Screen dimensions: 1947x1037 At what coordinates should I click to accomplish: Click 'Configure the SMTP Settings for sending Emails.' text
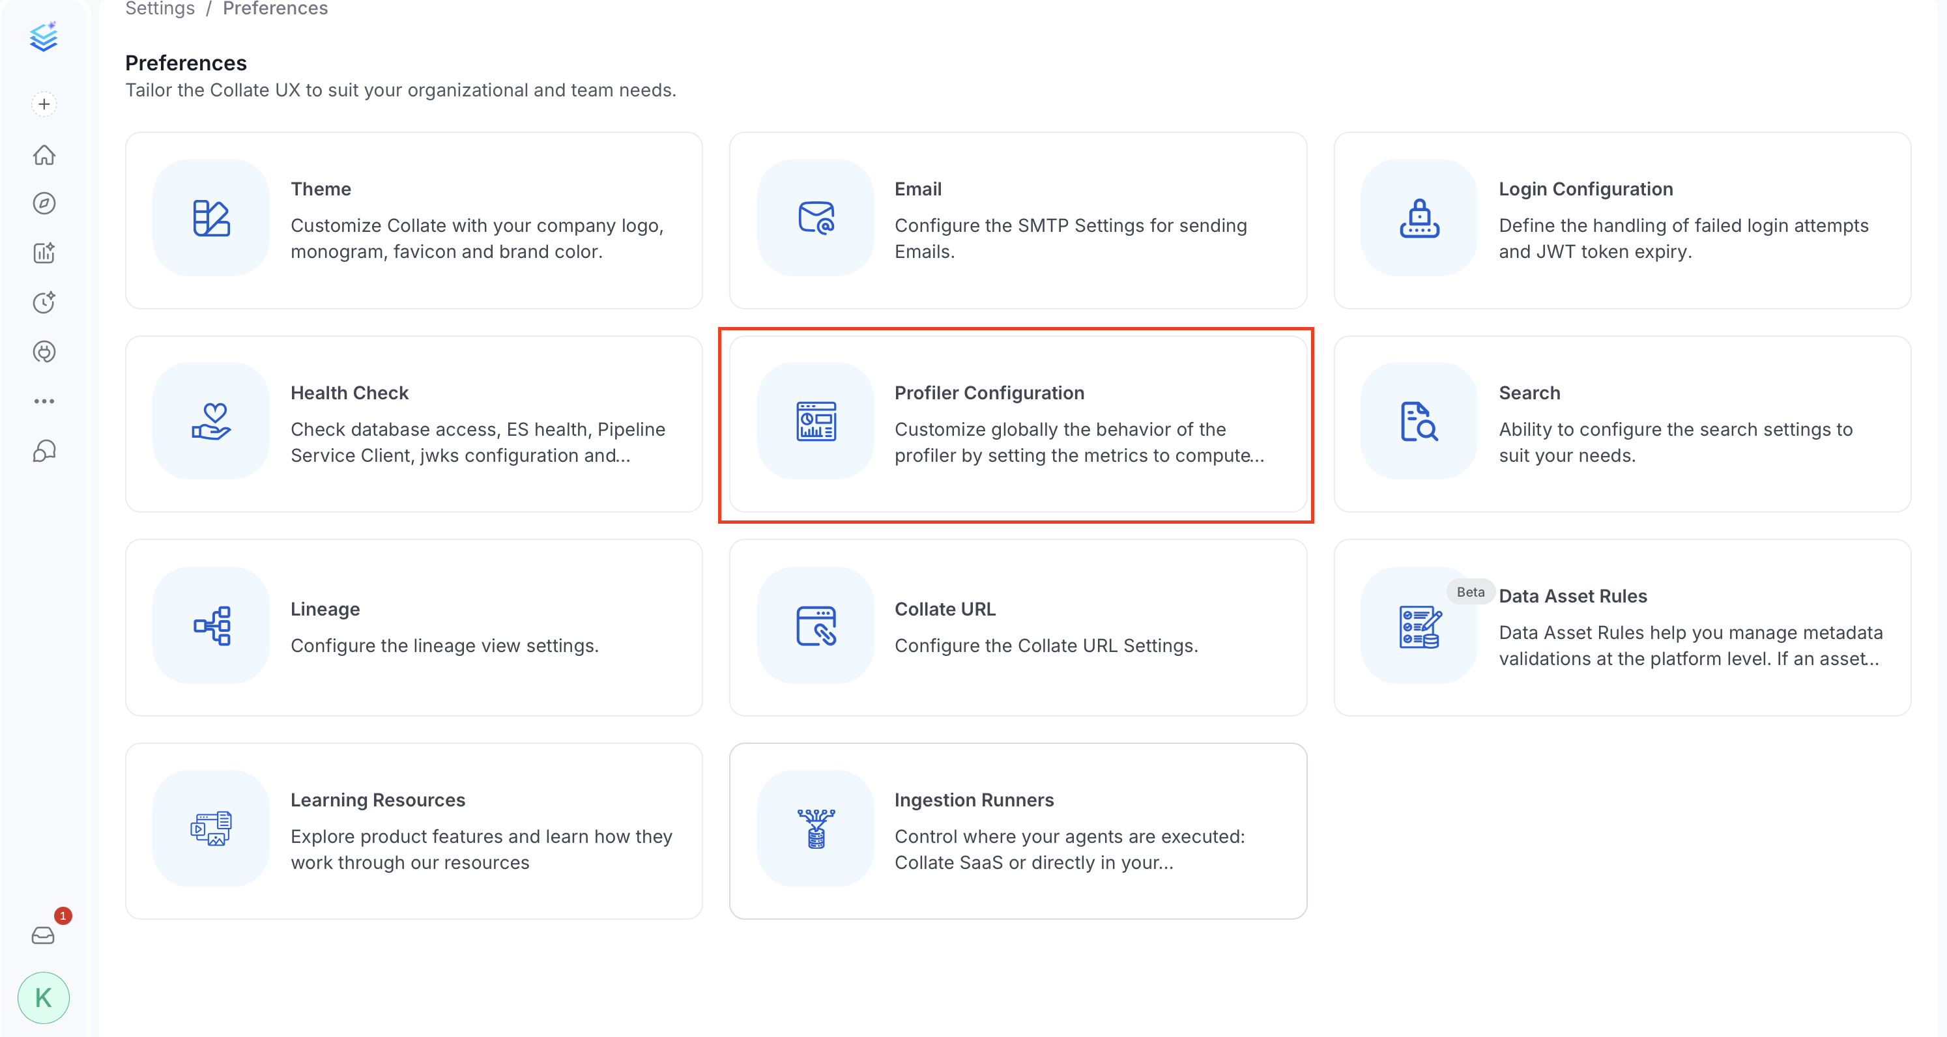pos(1070,238)
